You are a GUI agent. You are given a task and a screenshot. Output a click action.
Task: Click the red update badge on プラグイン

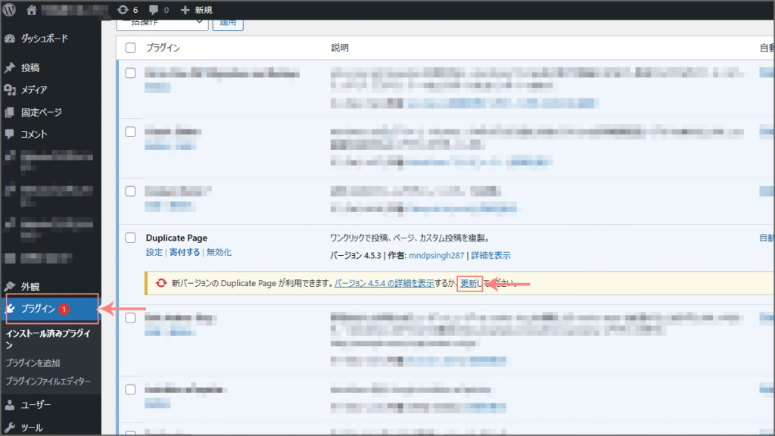[64, 310]
